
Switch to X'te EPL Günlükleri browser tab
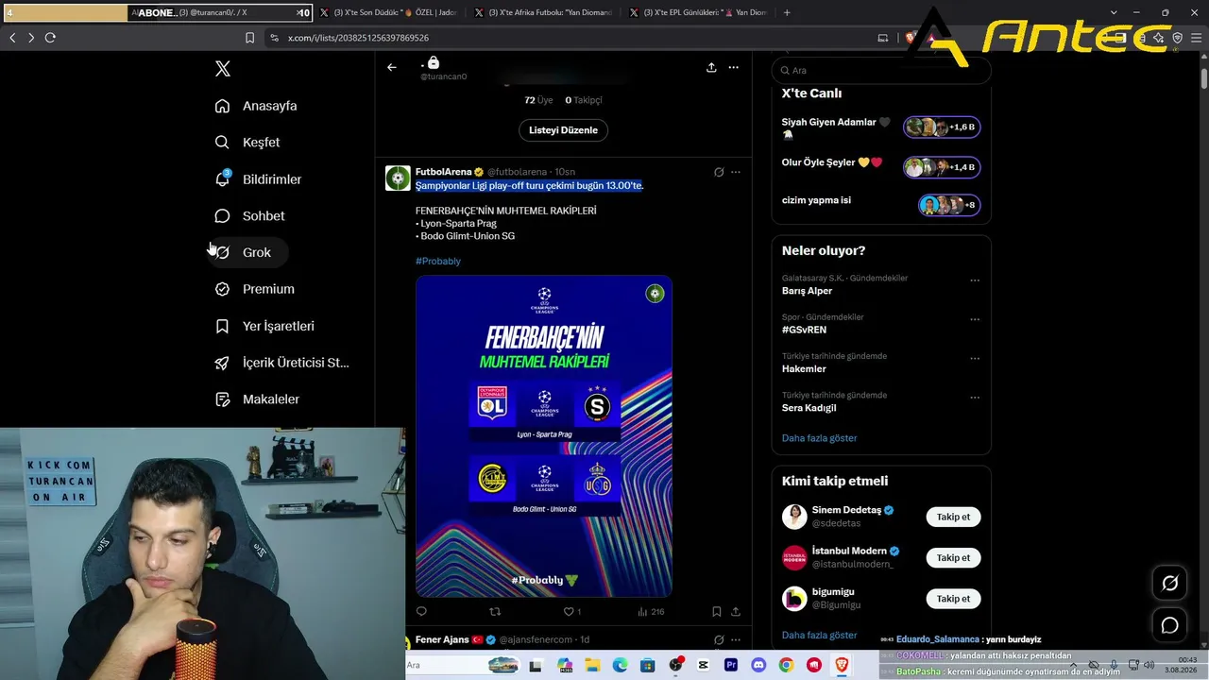tap(699, 12)
